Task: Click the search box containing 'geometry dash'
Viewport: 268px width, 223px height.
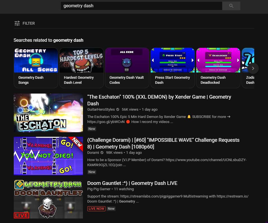Action: [141, 6]
